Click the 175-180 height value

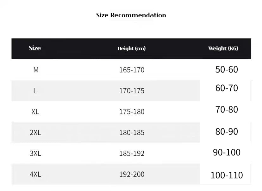pos(132,112)
